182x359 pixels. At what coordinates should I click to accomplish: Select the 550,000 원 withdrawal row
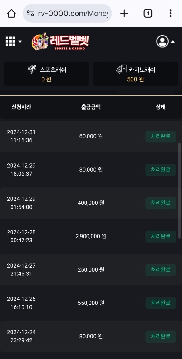[91, 303]
